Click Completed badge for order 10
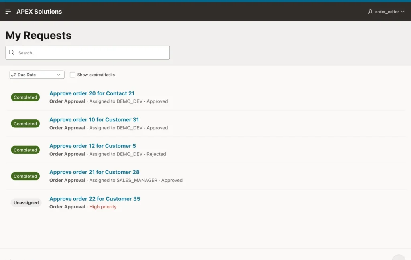The height and width of the screenshot is (260, 411). (25, 123)
